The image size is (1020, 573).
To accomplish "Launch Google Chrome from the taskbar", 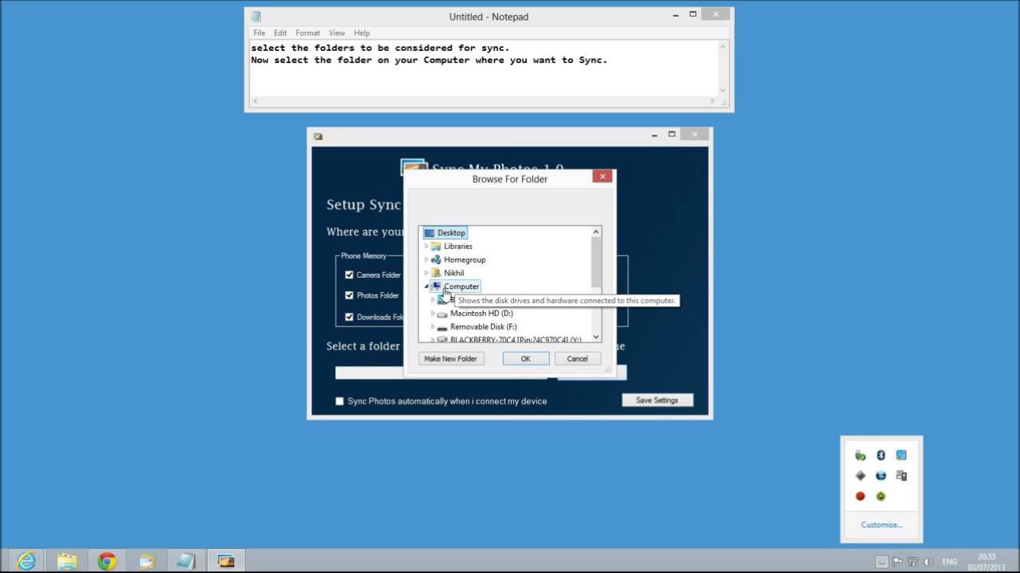I will click(x=106, y=561).
